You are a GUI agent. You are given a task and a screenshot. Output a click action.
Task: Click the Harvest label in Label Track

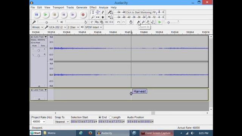(x=140, y=91)
